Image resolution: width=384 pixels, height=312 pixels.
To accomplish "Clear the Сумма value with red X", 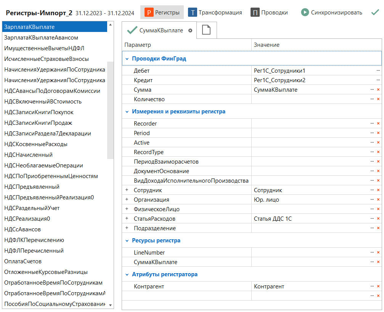I will click(378, 90).
